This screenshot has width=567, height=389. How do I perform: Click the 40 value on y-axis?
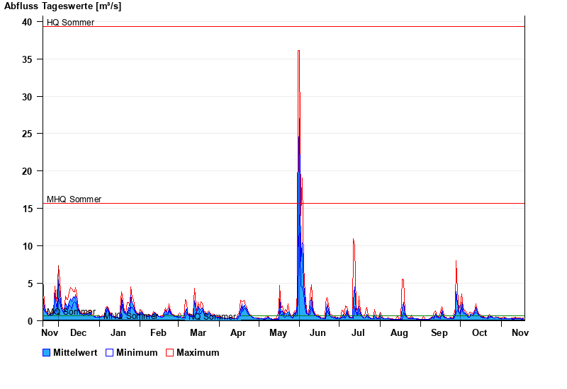(27, 22)
